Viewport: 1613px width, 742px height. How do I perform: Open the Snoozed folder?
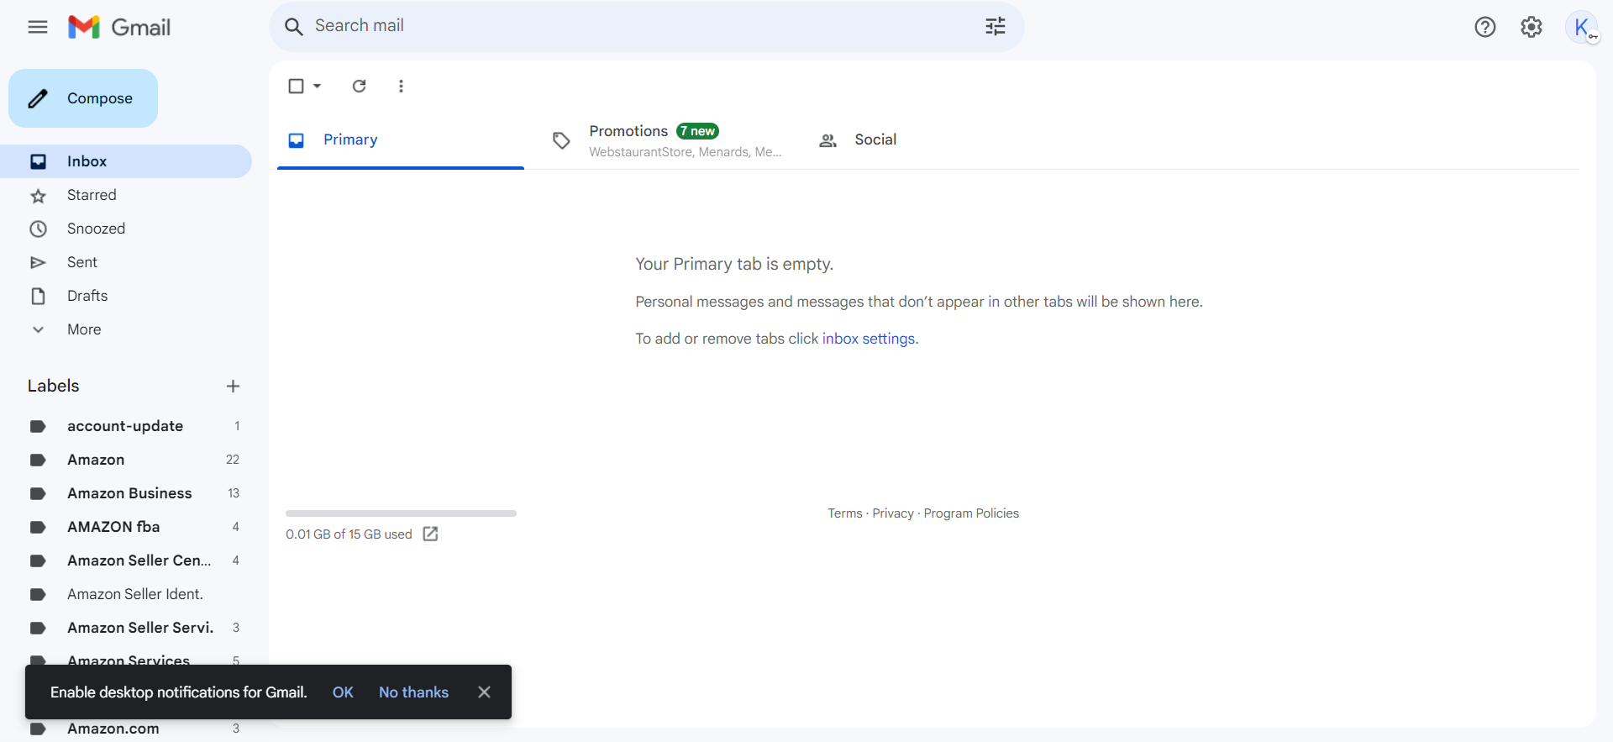(x=126, y=229)
